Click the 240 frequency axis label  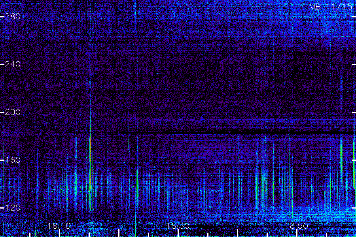click(13, 64)
